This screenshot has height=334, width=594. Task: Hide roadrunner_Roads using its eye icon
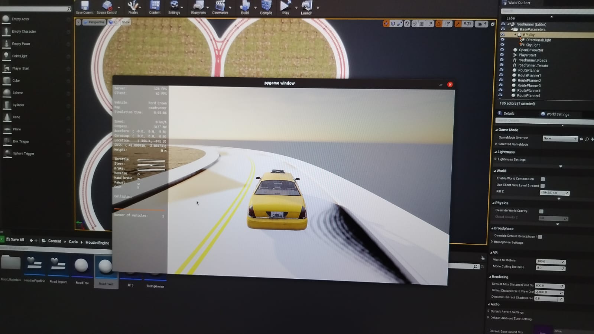tap(502, 59)
